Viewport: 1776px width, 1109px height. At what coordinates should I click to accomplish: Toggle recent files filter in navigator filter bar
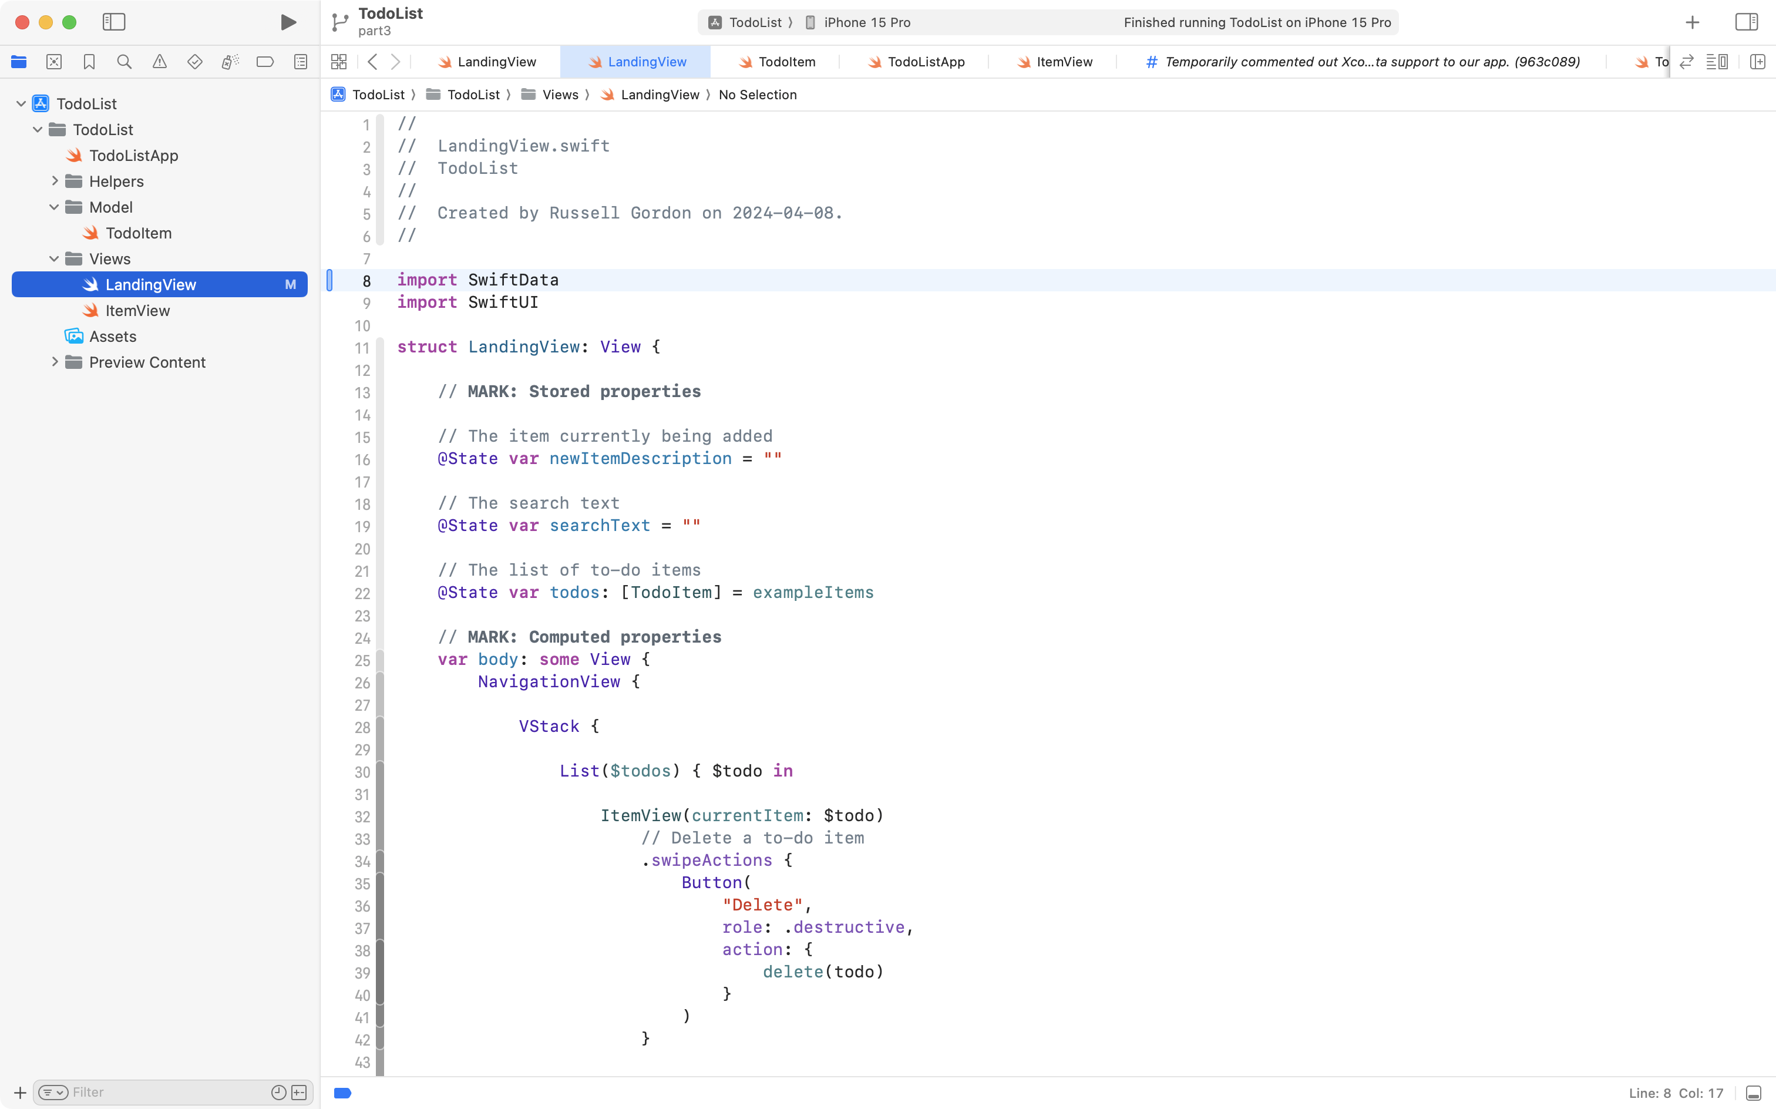(x=277, y=1092)
